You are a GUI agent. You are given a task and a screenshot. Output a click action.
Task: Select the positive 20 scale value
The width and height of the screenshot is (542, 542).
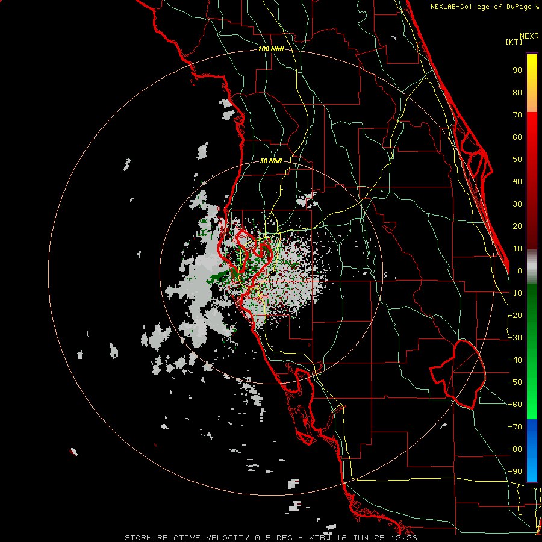coord(517,226)
